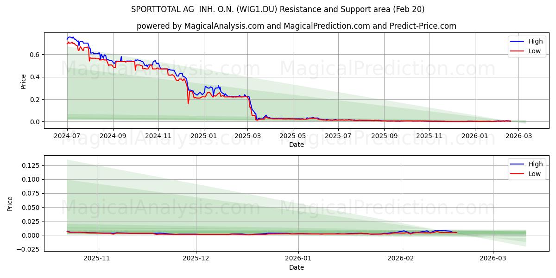Click the top chart's 2025-11 tick label

click(x=430, y=136)
